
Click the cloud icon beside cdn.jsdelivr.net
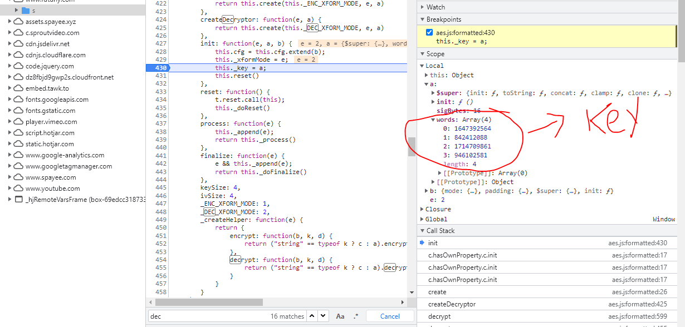pos(19,44)
